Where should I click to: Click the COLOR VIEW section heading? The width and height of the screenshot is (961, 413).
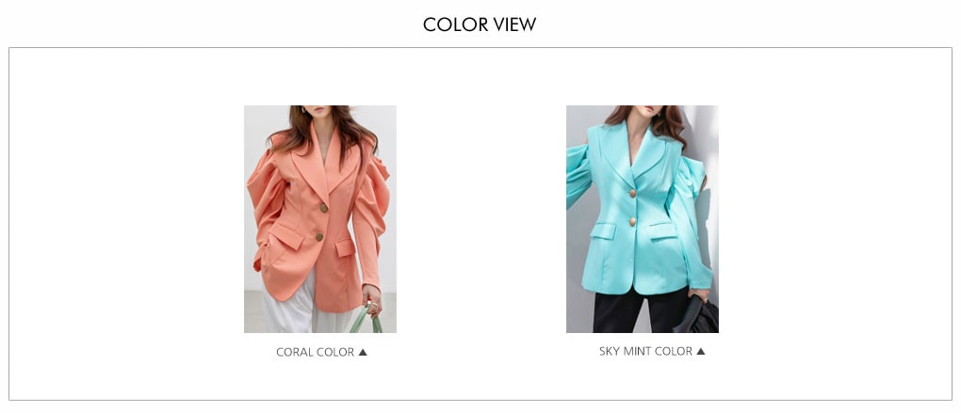(x=480, y=24)
